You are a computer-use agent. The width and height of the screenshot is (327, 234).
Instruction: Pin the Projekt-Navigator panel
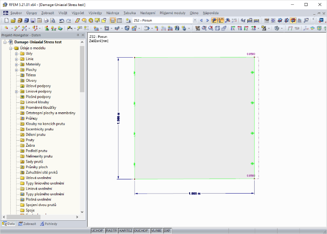click(78, 35)
